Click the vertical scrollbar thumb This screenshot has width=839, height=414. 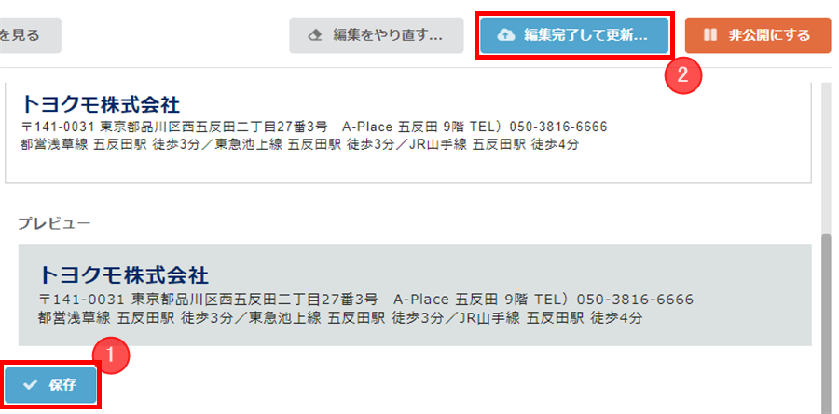pos(827,321)
